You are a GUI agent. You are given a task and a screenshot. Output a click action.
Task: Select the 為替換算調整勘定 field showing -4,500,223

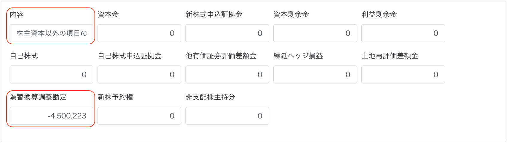click(51, 116)
